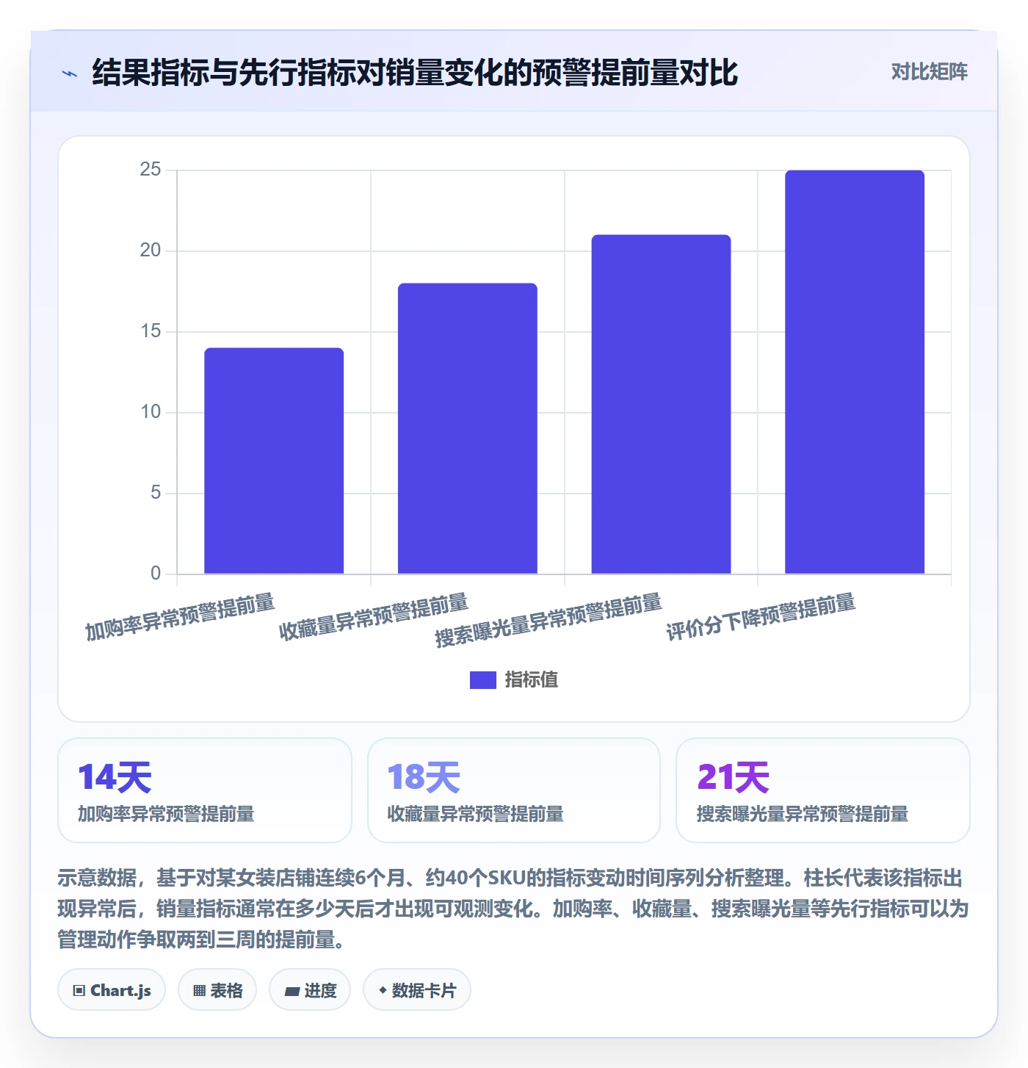Click the x-axis label 评价分下降预警提前量
Screen dimensions: 1028x1068
click(761, 617)
